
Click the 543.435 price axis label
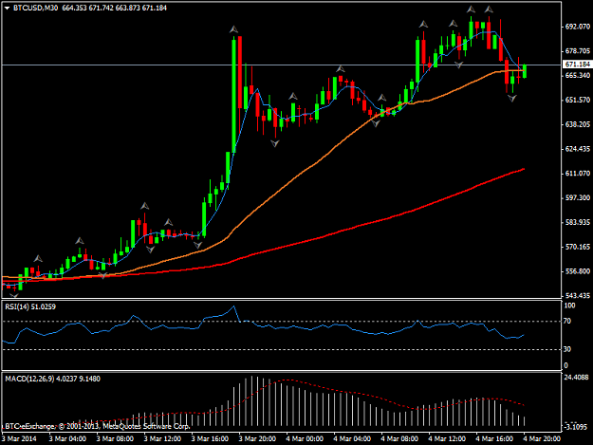pos(578,296)
